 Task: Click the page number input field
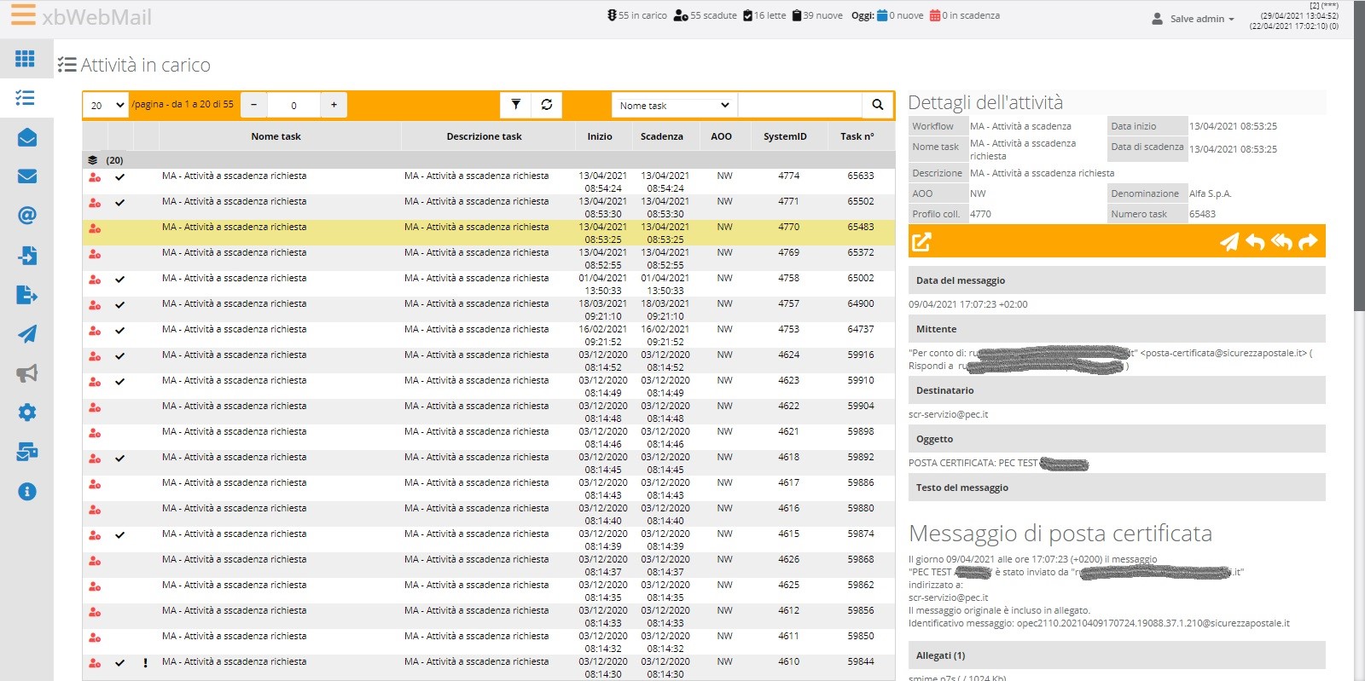pos(293,105)
